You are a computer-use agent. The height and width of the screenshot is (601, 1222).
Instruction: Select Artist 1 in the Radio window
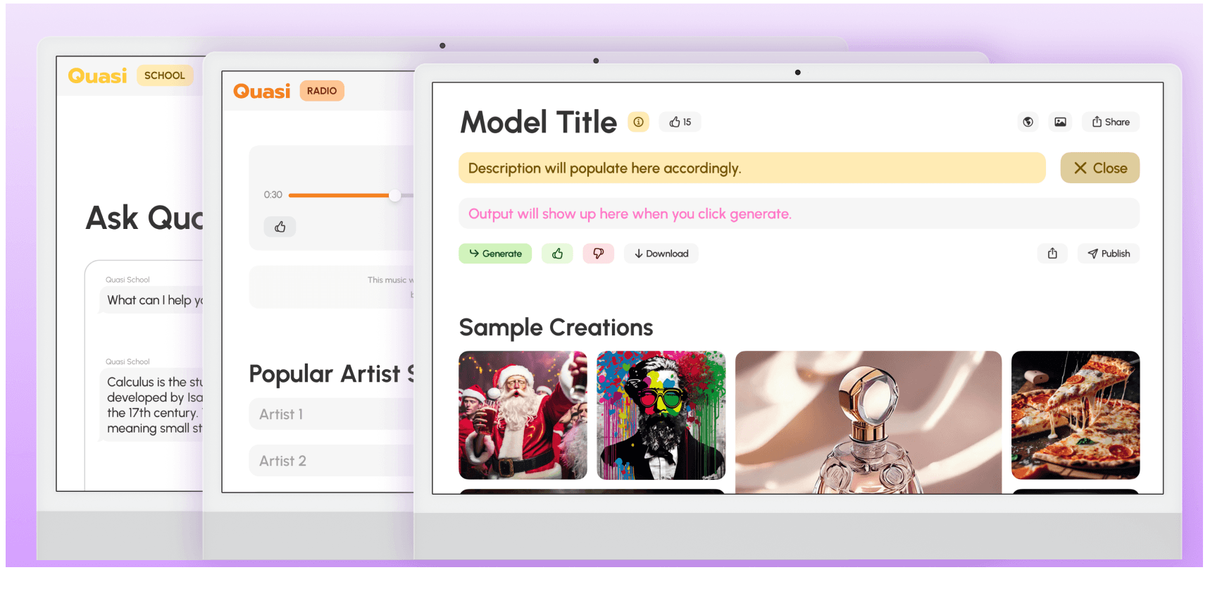(x=332, y=414)
